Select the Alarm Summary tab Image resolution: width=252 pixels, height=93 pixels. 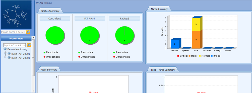(159, 9)
